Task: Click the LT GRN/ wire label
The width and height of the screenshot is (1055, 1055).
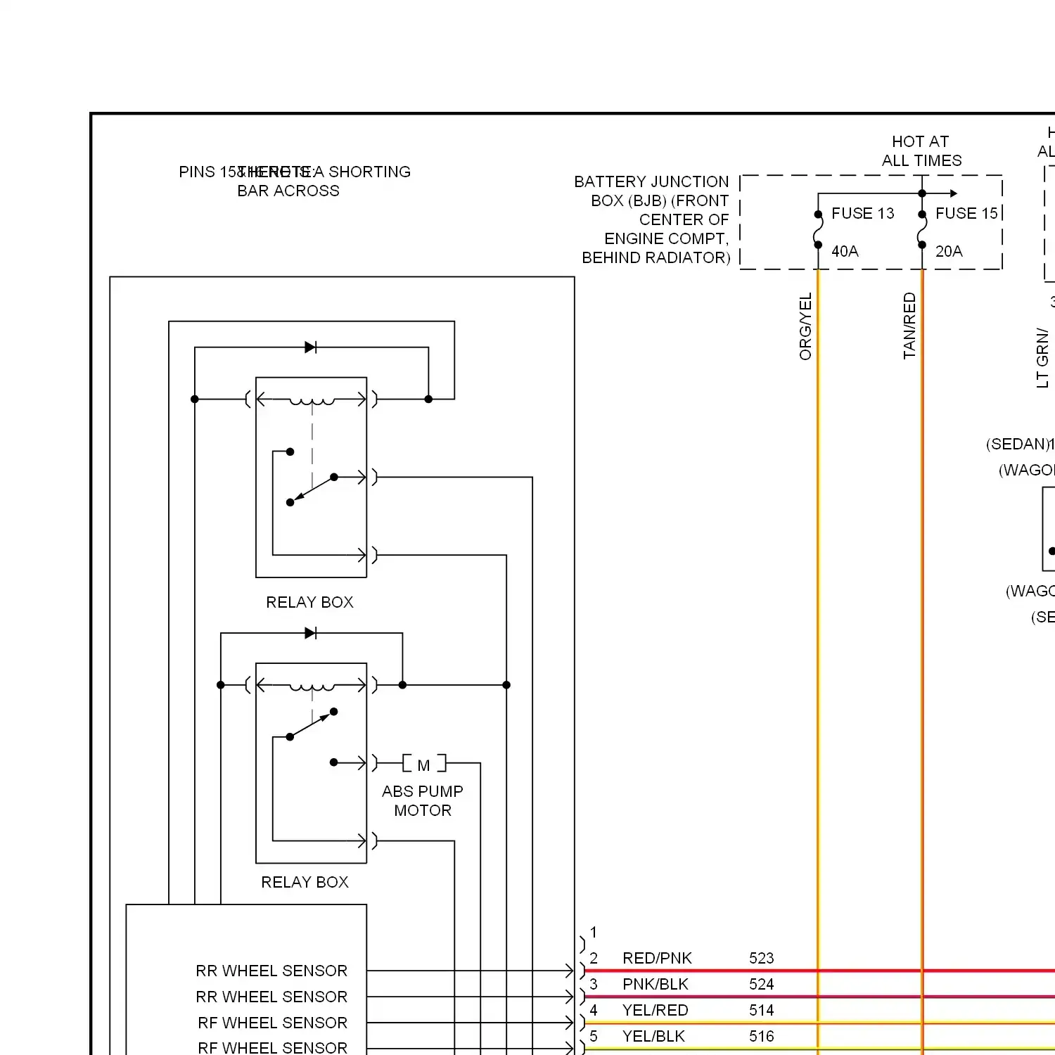Action: point(1042,358)
